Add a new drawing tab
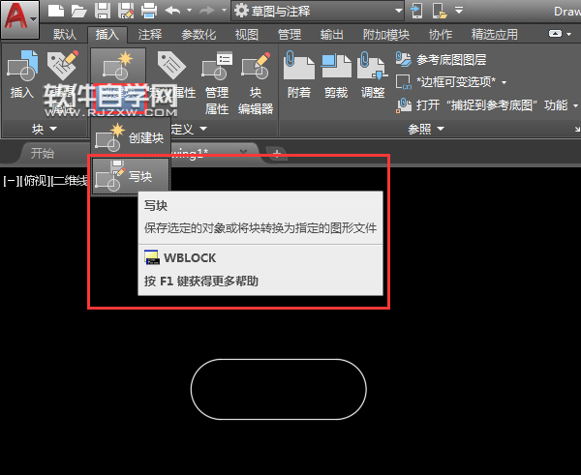 (276, 153)
